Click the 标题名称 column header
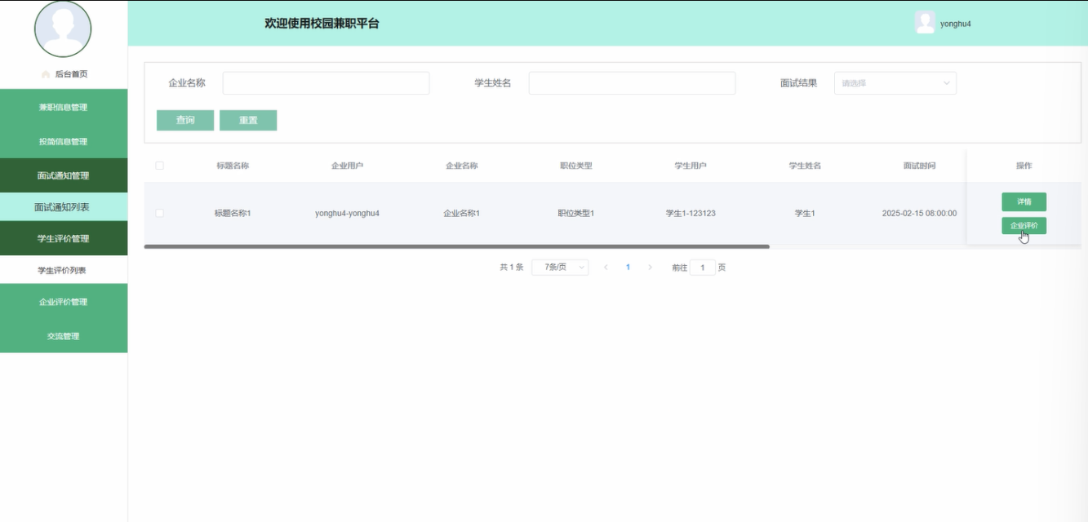 [233, 166]
